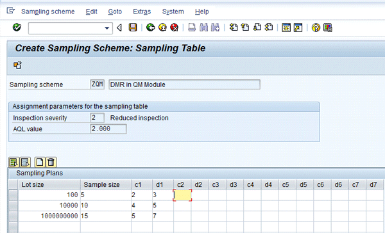Go to the last page icon

click(269, 28)
